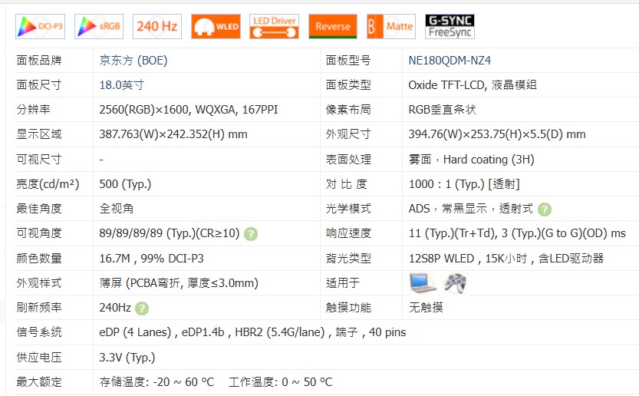The width and height of the screenshot is (639, 396).
Task: Click help icon beside viewing angle 89/89/89/89
Action: click(251, 234)
